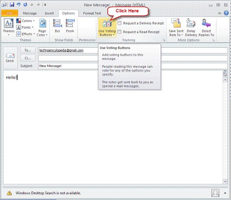The image size is (231, 200).
Task: Expand the Fonts dropdown
Action: [x=25, y=27]
